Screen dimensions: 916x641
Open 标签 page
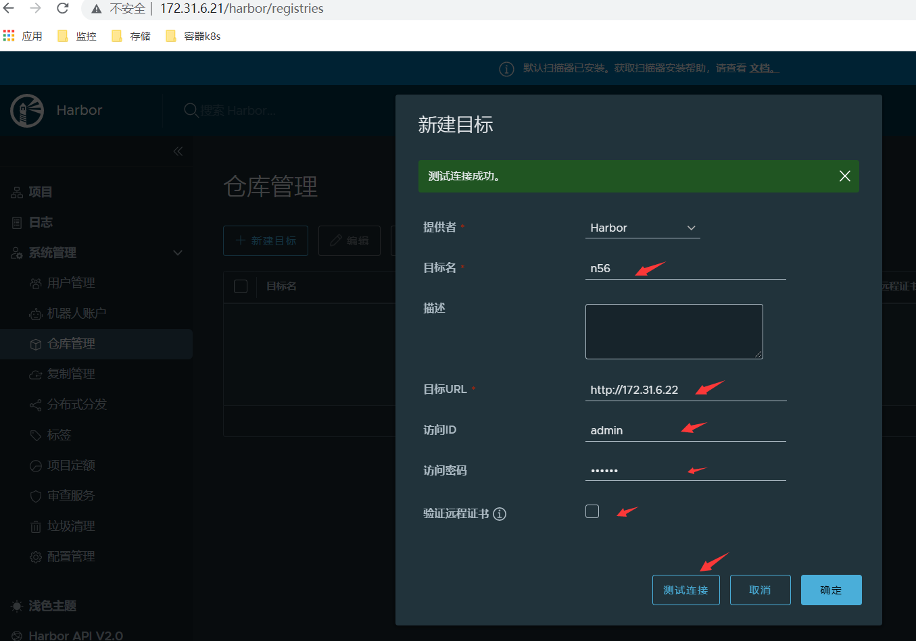coord(59,435)
